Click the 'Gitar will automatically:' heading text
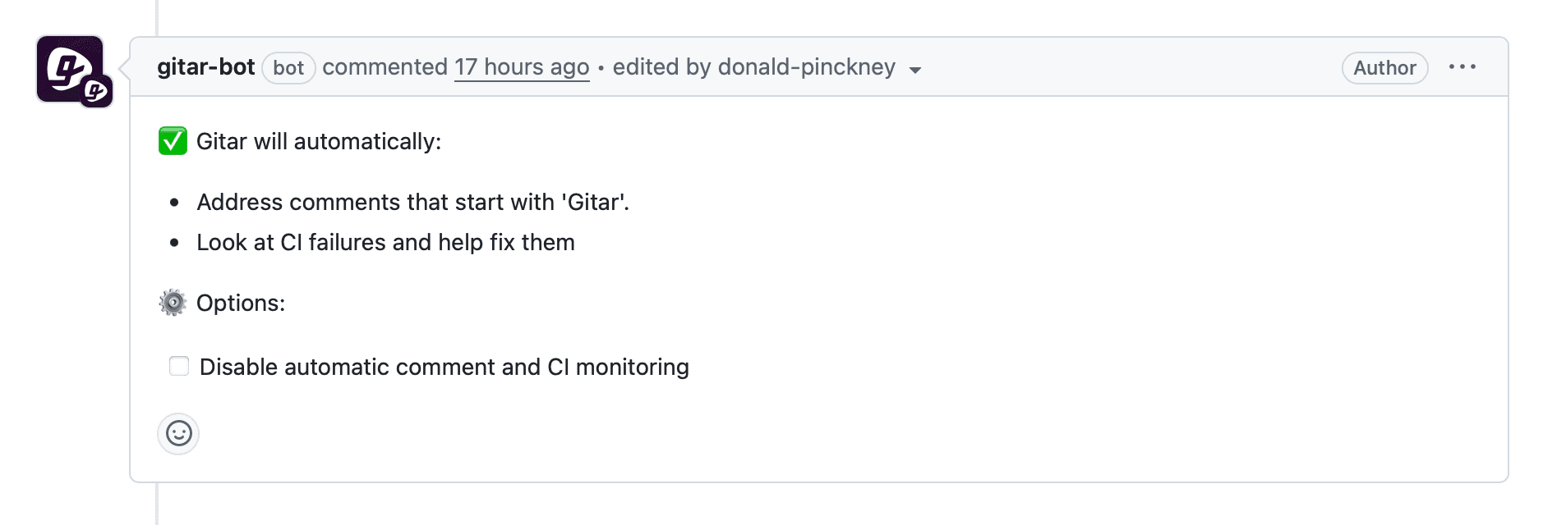This screenshot has height=525, width=1543. click(319, 141)
